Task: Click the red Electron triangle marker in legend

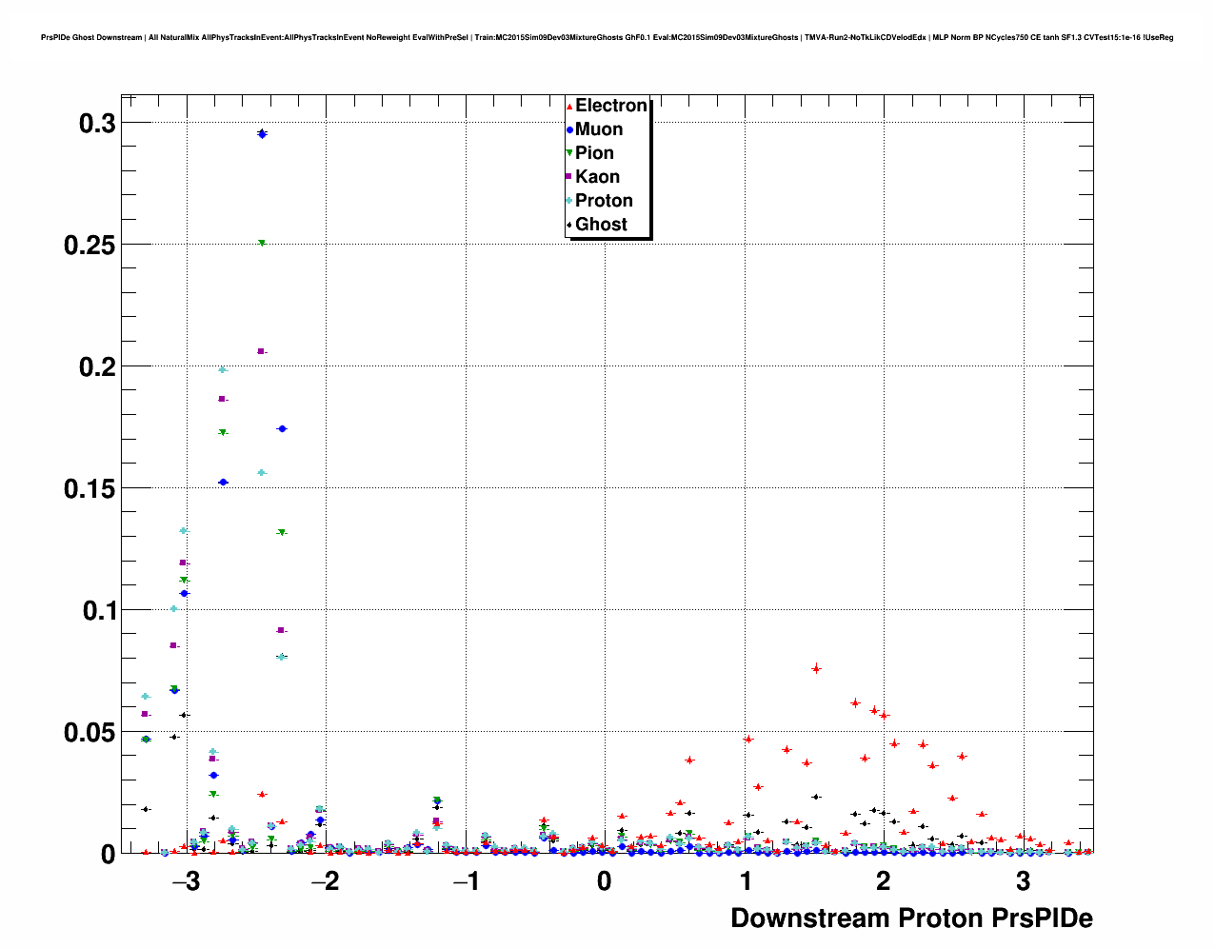Action: pos(569,106)
